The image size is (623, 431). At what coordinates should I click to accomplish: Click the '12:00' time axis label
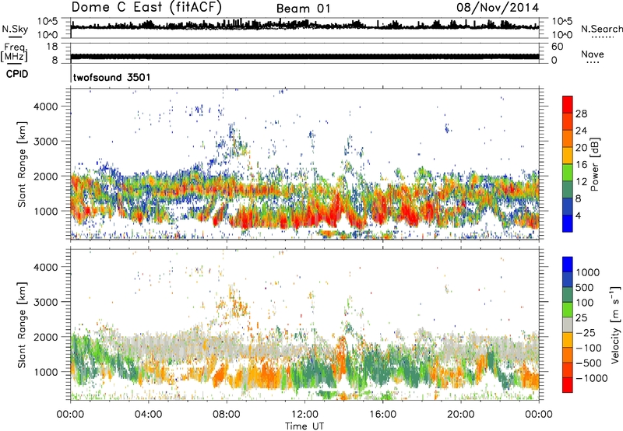pos(304,414)
